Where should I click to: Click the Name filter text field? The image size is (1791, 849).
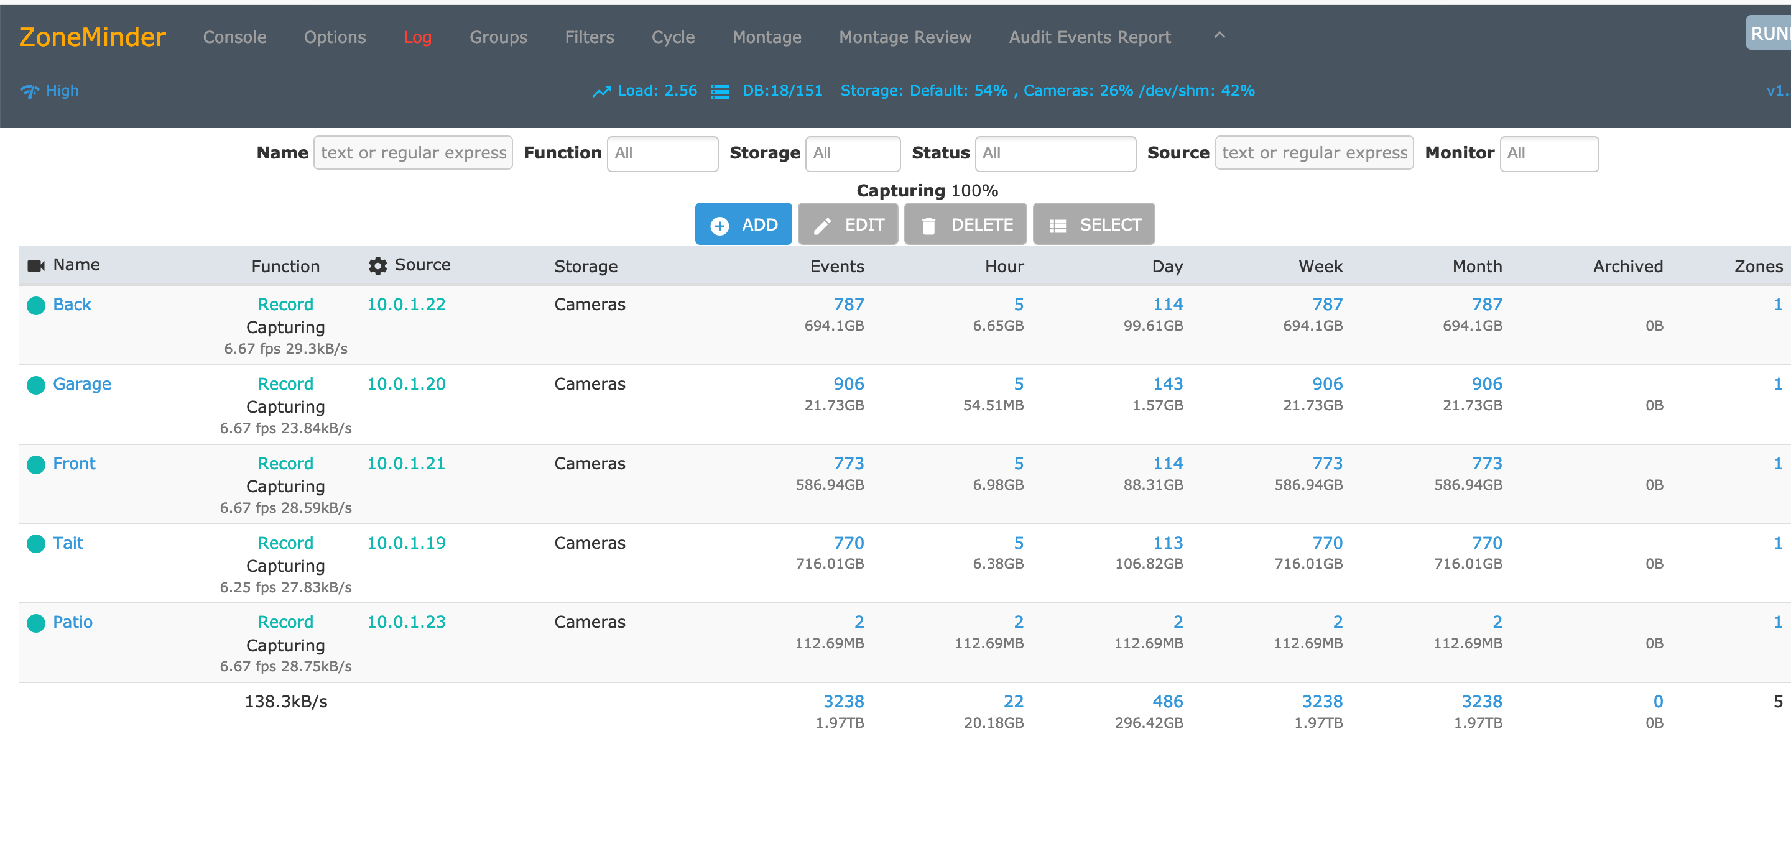tap(413, 153)
